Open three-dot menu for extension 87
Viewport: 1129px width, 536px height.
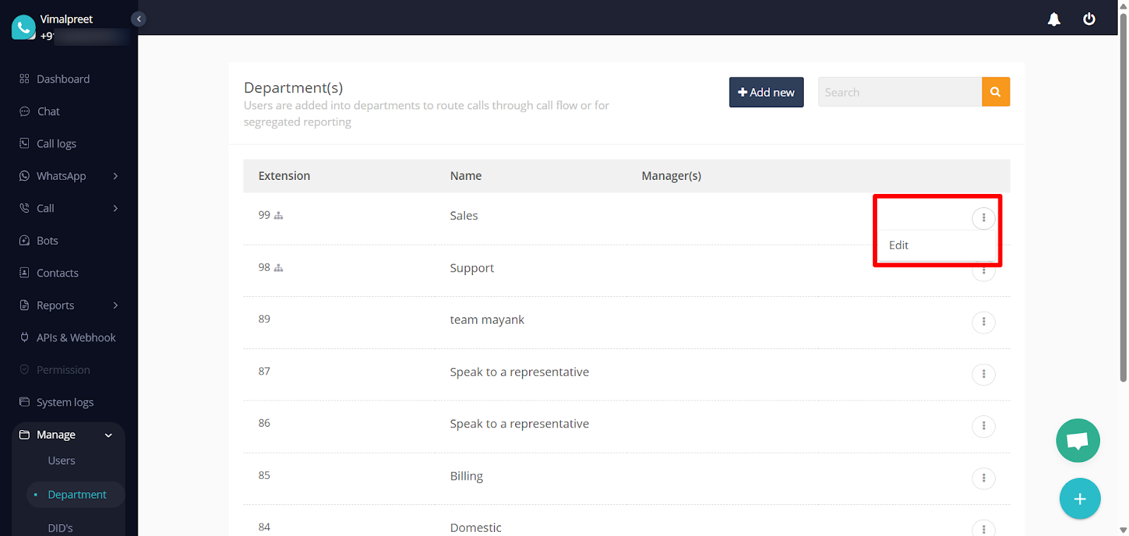coord(983,374)
